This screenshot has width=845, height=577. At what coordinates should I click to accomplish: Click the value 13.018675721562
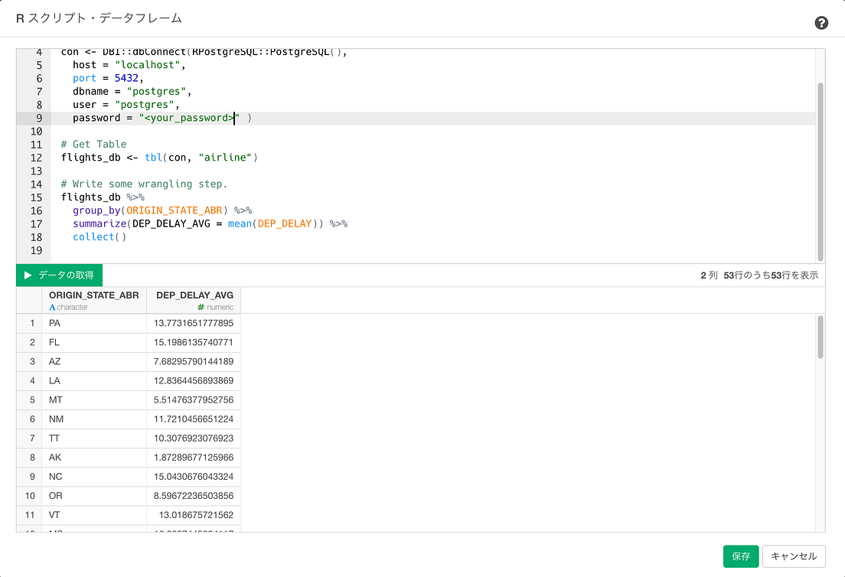tap(196, 515)
